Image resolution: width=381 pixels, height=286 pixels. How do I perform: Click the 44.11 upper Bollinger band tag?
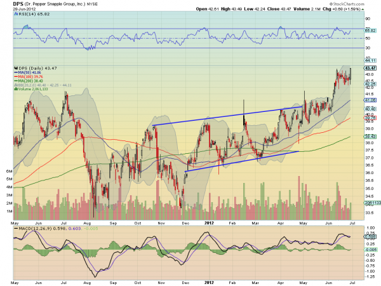[x=370, y=60]
